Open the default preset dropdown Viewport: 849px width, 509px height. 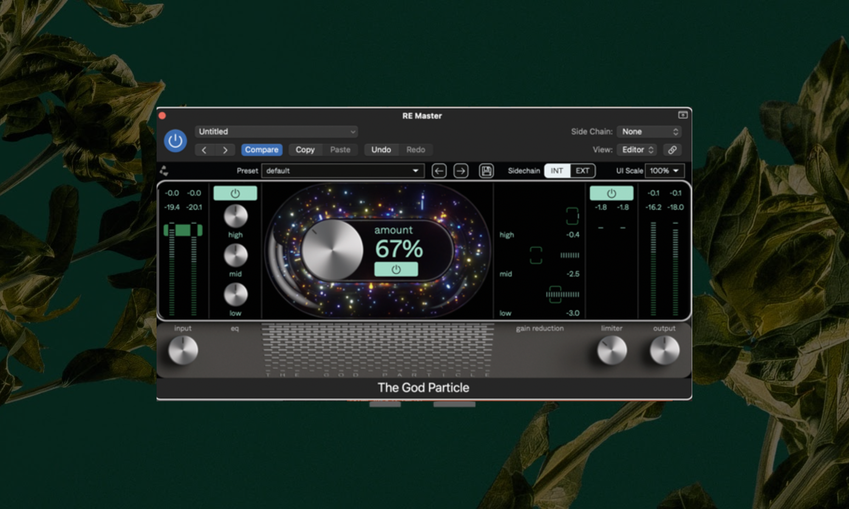(x=343, y=171)
